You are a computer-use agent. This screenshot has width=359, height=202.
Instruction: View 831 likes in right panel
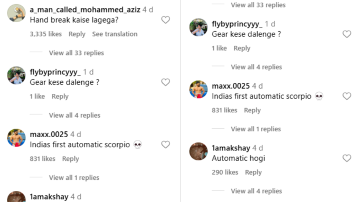pyautogui.click(x=224, y=110)
